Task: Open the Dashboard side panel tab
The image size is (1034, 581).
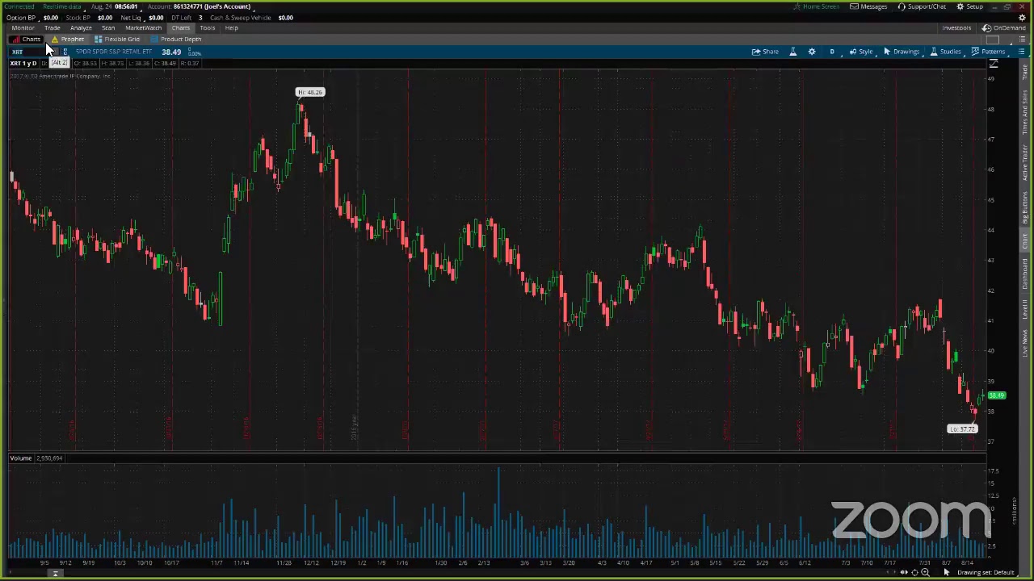Action: [x=1025, y=274]
